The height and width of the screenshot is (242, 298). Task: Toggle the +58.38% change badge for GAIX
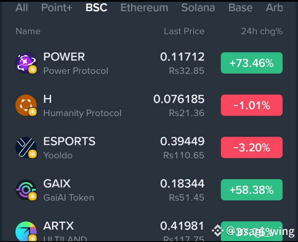coord(251,190)
